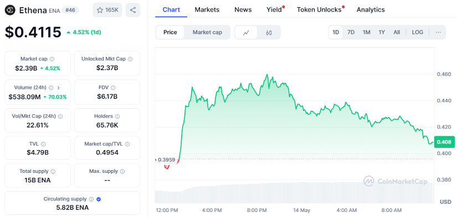This screenshot has height=217, width=457.
Task: Click the 0.3959 opening price label
Action: (x=166, y=160)
